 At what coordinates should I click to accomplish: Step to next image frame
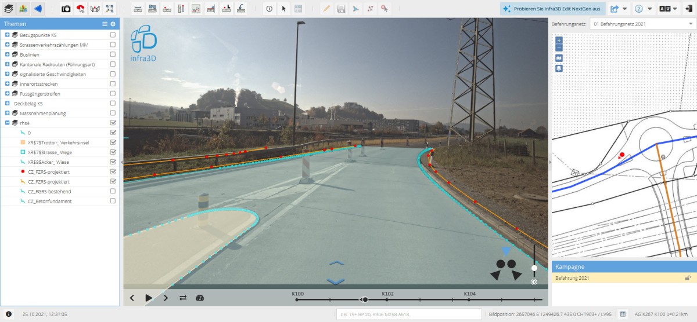coord(166,298)
